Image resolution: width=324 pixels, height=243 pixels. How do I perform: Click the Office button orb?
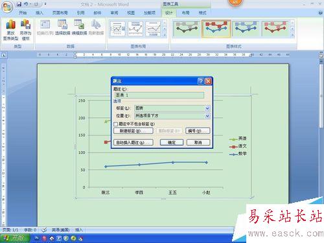(x=7, y=7)
